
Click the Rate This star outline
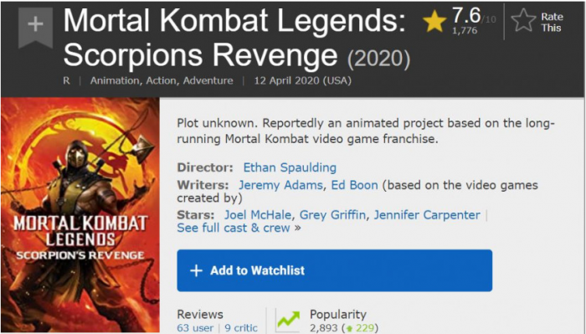[x=523, y=21]
